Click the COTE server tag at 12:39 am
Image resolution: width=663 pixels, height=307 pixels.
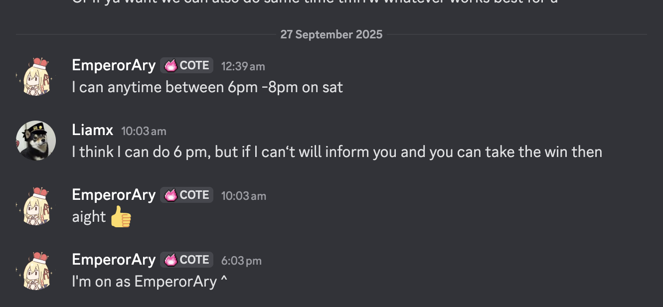tap(187, 66)
